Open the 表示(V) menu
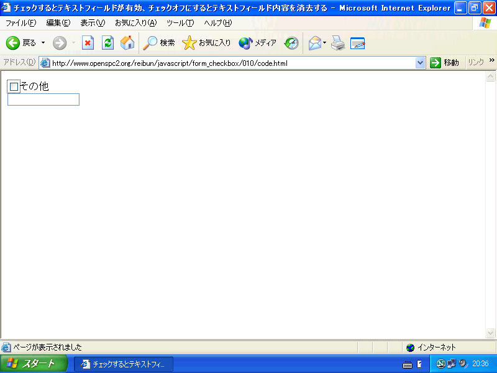 (x=93, y=23)
